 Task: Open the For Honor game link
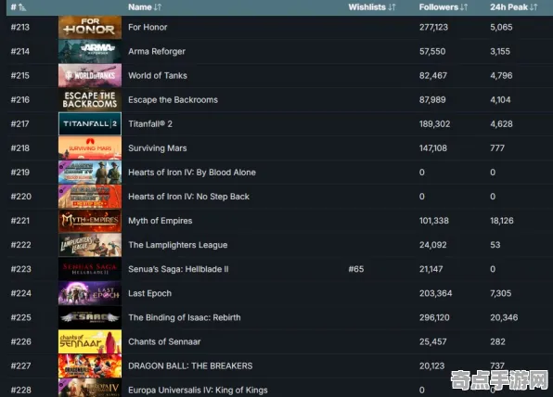(x=148, y=27)
